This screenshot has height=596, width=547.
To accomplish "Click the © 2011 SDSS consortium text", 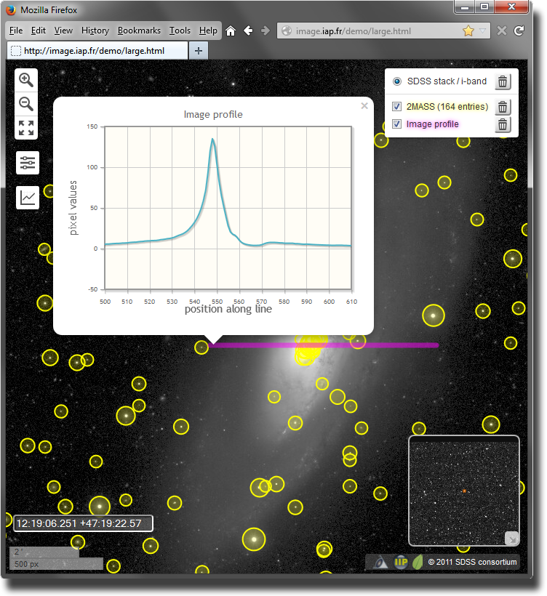I will coord(473,562).
